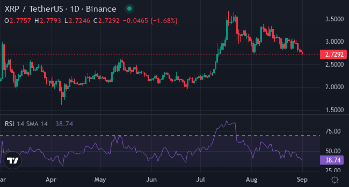This screenshot has height=187, width=349.
Task: Click the 3.5000 price axis label
Action: (x=335, y=19)
